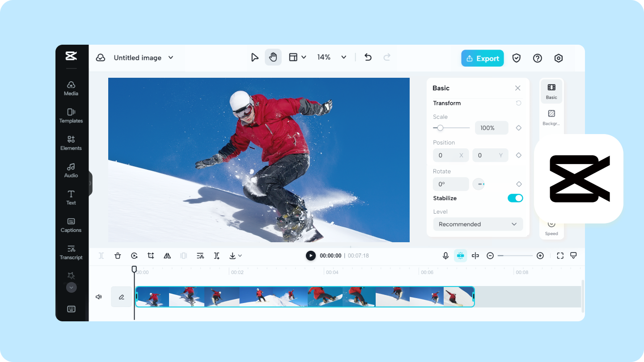The image size is (644, 362).
Task: Select the hand pan tool
Action: point(273,57)
